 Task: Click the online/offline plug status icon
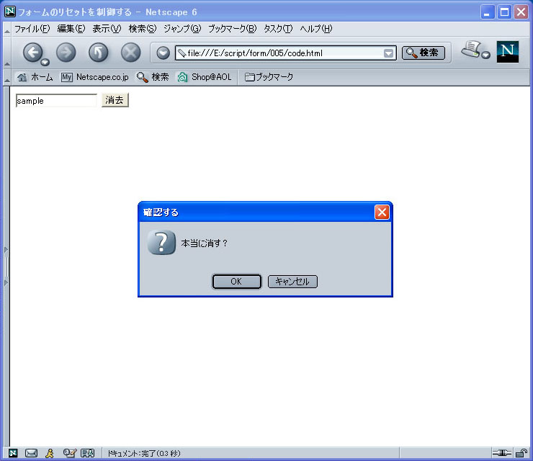502,453
